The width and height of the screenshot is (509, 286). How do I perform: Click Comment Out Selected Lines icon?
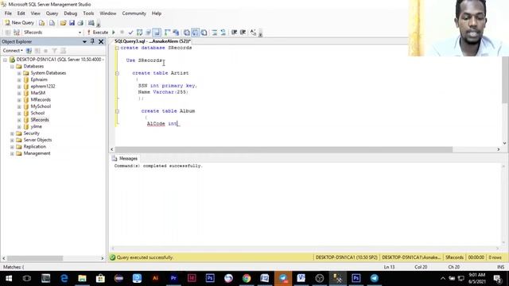pos(215,33)
